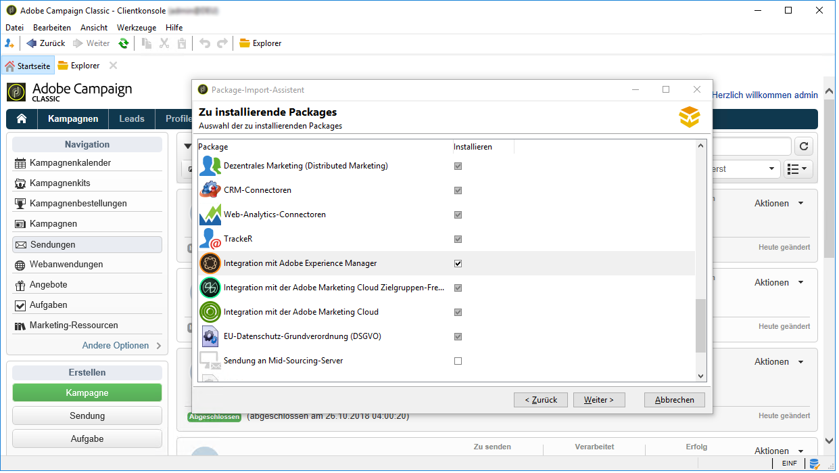Toggle the TrackeR install checkbox
839x473 pixels.
point(458,239)
